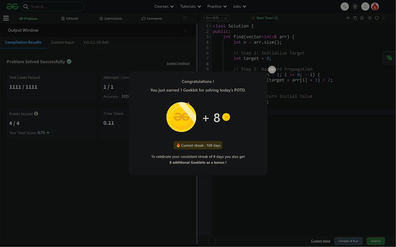Click the Current streak 168 days badge
Image resolution: width=396 pixels, height=247 pixels.
tap(198, 145)
